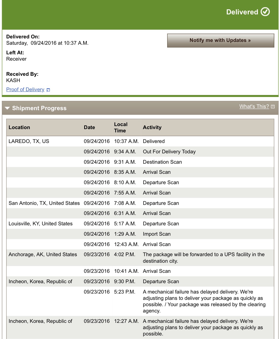Select the Incheon Korea Departure Scan row
The image size is (280, 339).
tap(161, 281)
